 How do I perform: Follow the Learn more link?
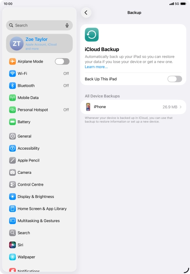96,67
